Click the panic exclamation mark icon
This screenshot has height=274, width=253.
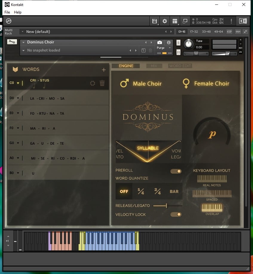click(x=231, y=21)
